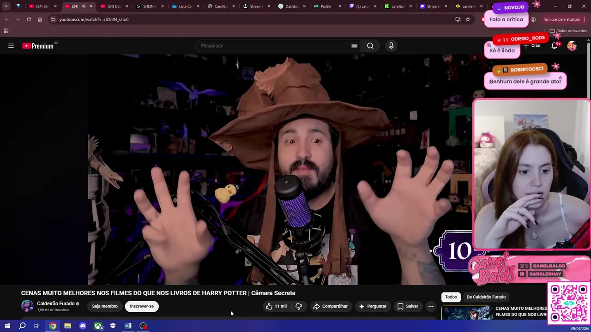
Task: Open the YouTube hamburger guide menu
Action: (x=11, y=46)
